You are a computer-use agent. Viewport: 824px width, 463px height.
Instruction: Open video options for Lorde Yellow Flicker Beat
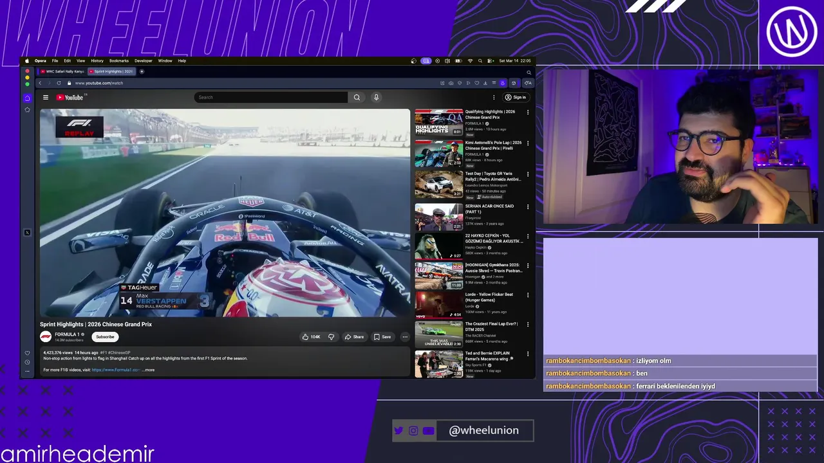(x=528, y=295)
